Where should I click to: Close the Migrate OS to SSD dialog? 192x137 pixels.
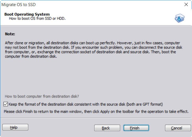186,5
